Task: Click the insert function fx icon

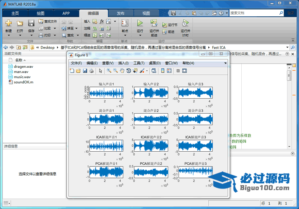Action: click(102, 21)
